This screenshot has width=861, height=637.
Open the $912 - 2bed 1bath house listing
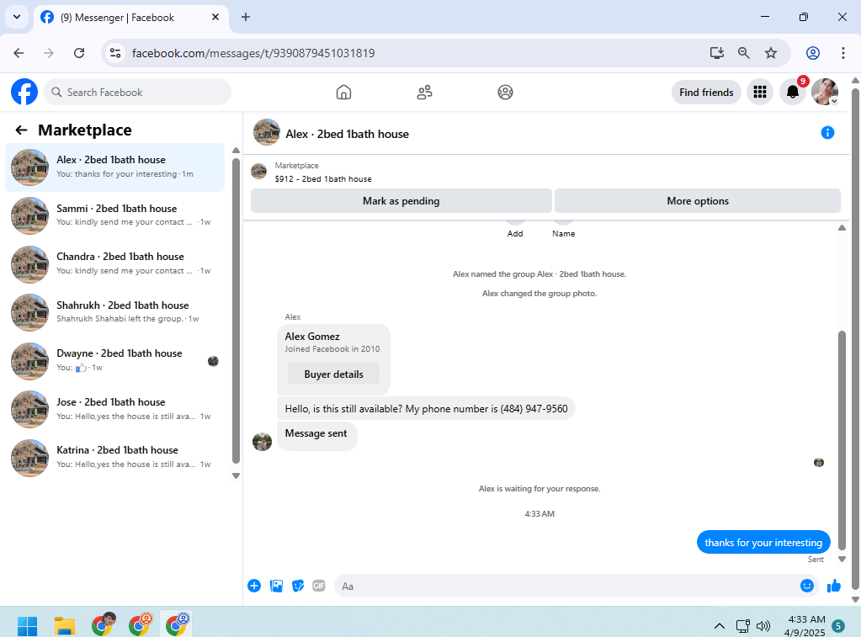tap(323, 179)
